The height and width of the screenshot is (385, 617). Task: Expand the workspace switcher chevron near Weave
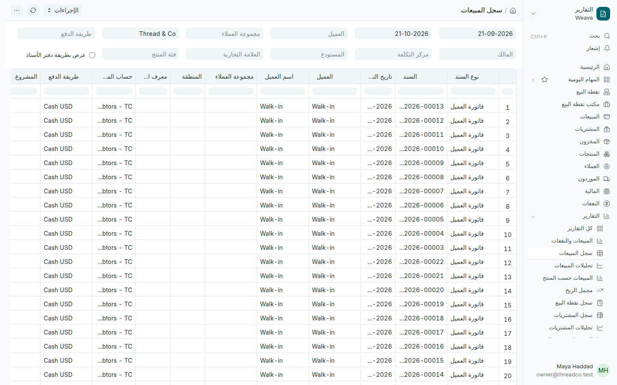(533, 14)
